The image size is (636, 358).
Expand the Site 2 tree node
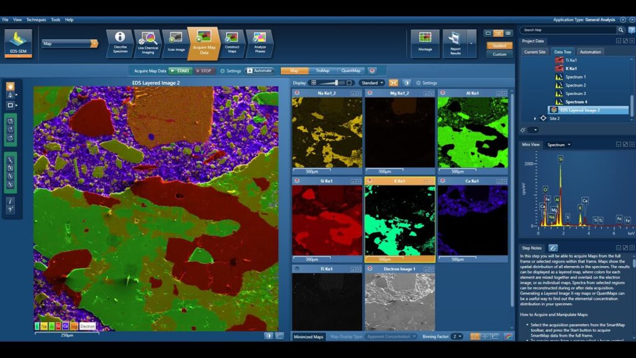tap(535, 118)
